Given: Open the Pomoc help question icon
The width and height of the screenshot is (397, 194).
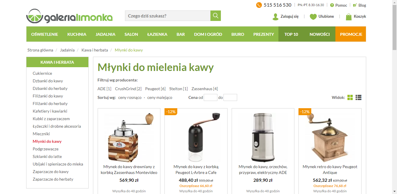Looking at the screenshot, I should (332, 5).
